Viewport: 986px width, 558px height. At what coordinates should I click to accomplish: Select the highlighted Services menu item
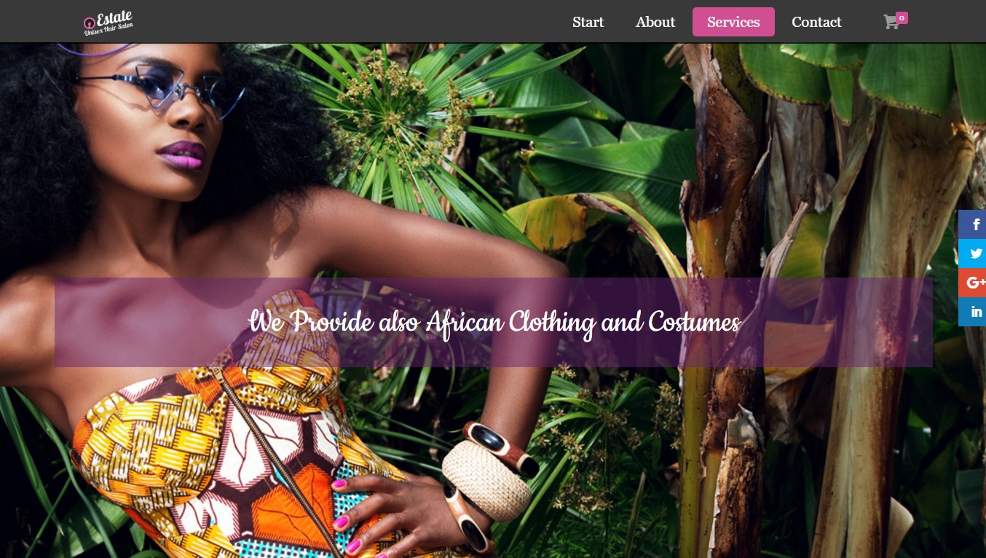(733, 22)
